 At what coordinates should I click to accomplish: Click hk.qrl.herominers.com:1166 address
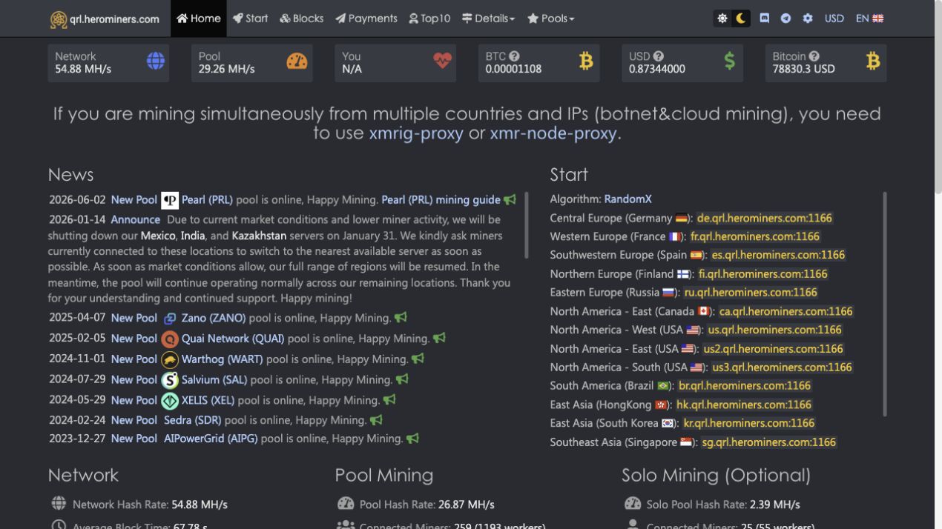coord(743,405)
